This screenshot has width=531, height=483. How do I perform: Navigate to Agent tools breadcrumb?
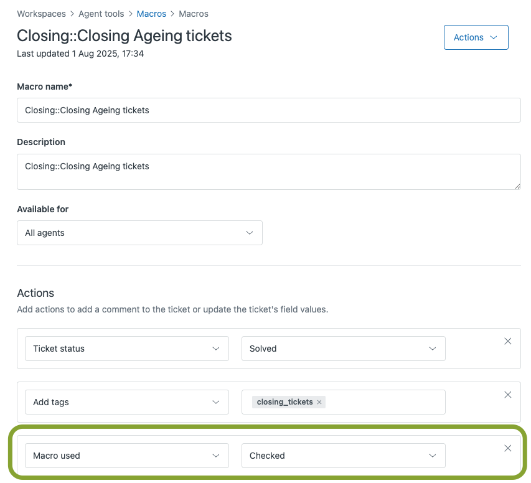tap(101, 14)
